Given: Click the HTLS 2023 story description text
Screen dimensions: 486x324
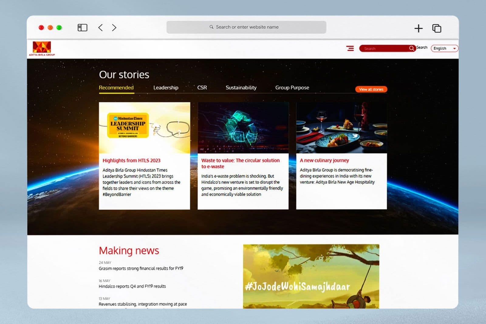Looking at the screenshot, I should click(142, 182).
